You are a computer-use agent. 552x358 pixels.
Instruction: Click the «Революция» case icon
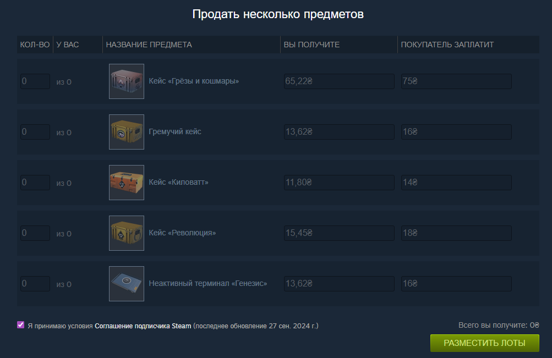click(127, 233)
